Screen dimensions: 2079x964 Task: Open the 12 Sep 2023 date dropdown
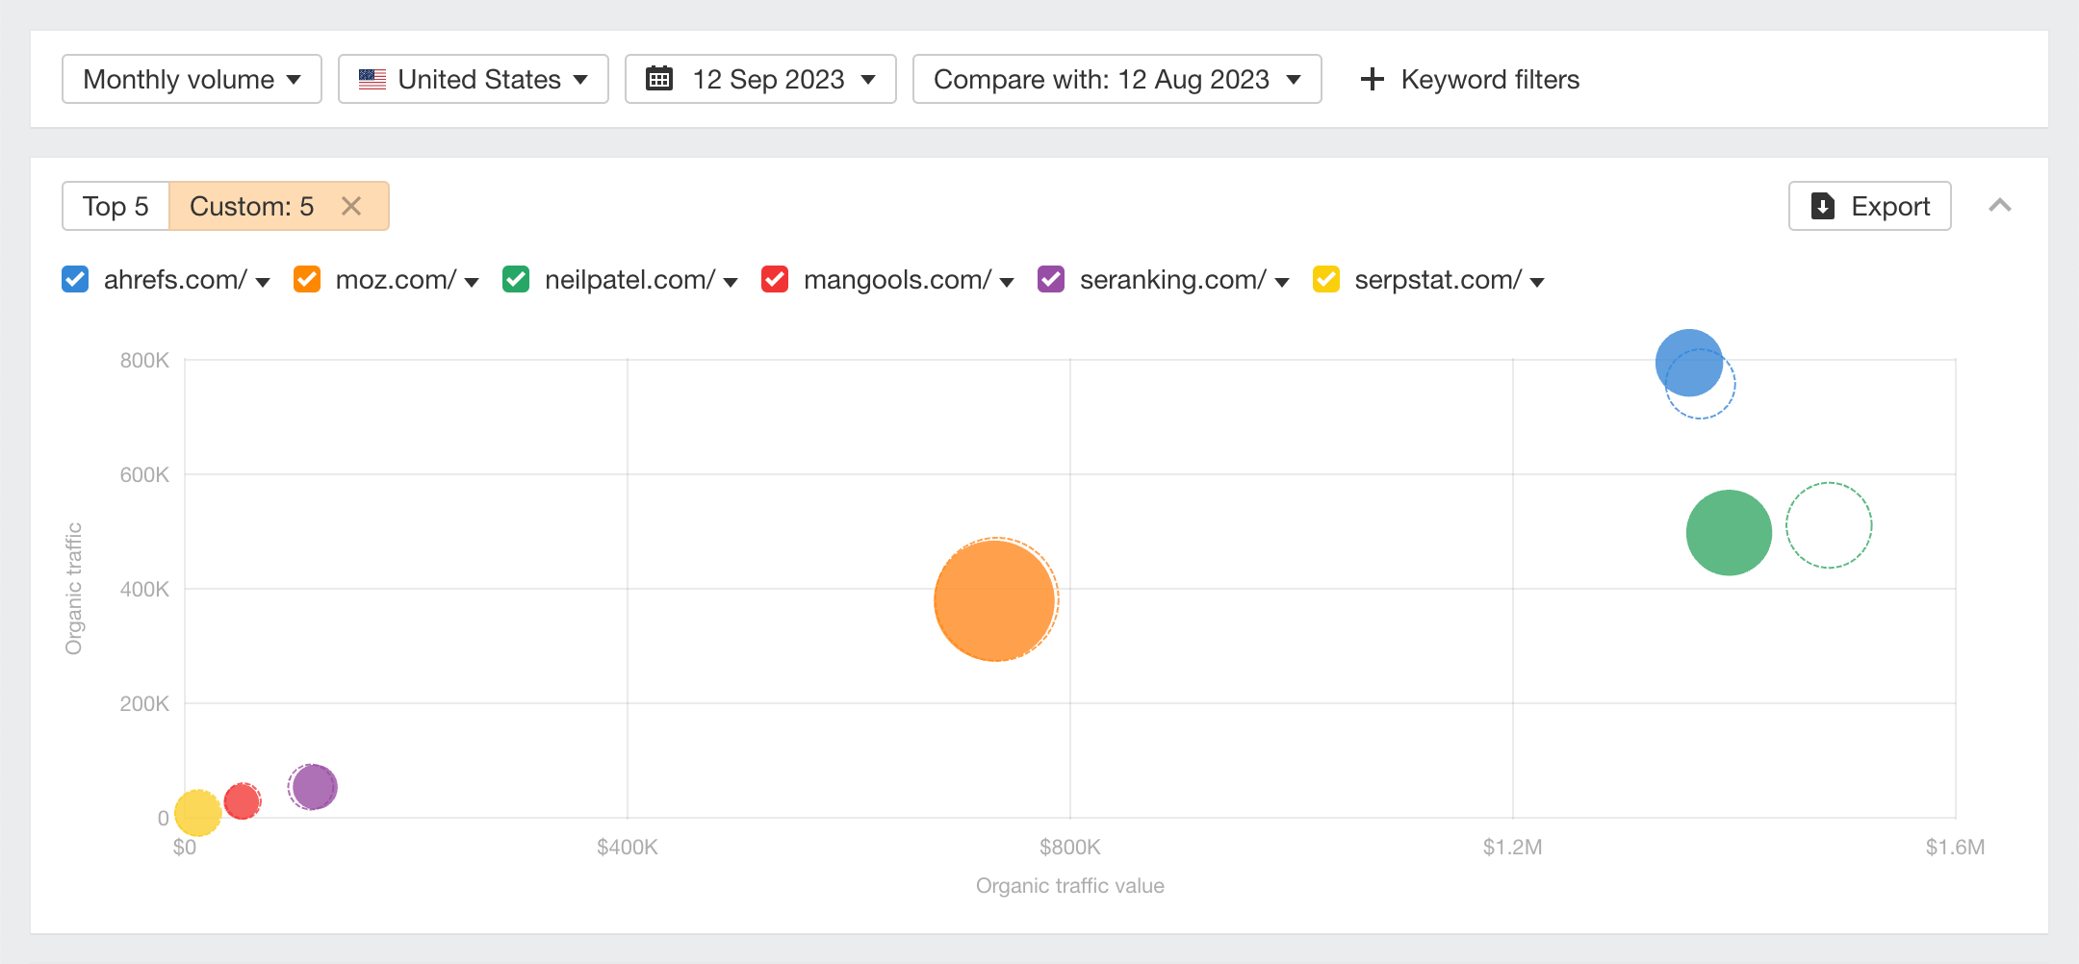pyautogui.click(x=760, y=79)
